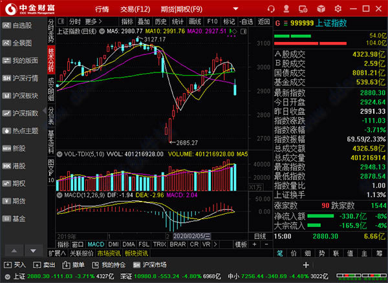
Task: Click 叠加 overlay in chart toolbar
Action: click(x=144, y=22)
